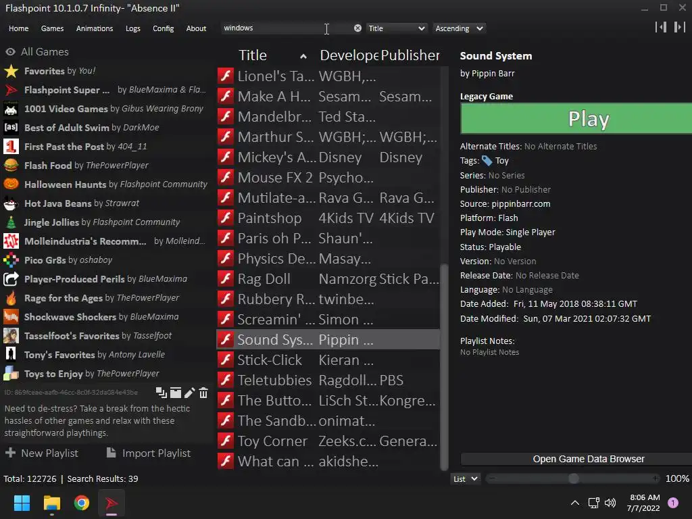
Task: Click the Tony's Favorites silhouette icon
Action: click(11, 355)
